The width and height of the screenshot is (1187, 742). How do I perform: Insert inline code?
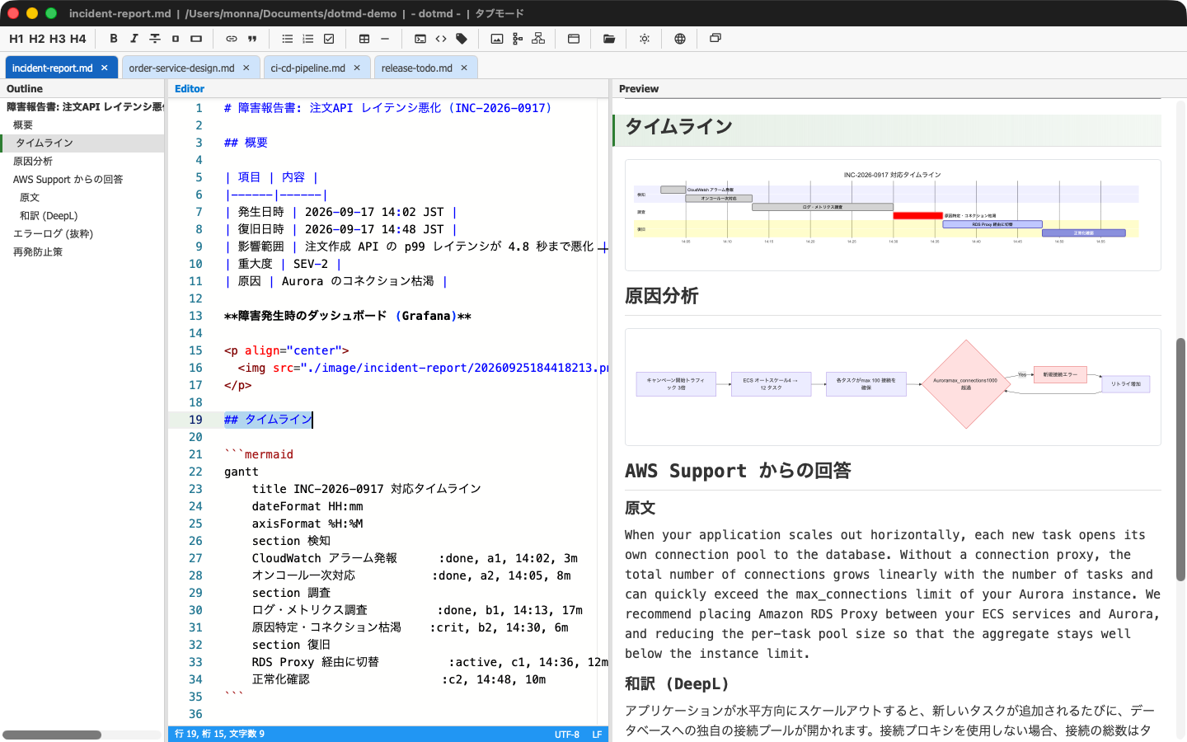tap(441, 39)
